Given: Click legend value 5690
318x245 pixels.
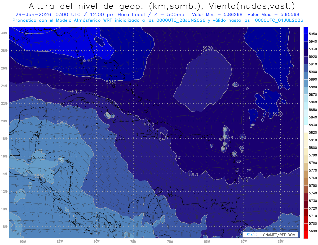Looking at the screenshot, I should pos(313,231).
